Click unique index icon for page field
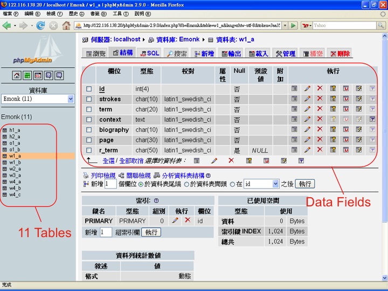Image resolution: width=388 pixels, height=291 pixels. (x=346, y=140)
